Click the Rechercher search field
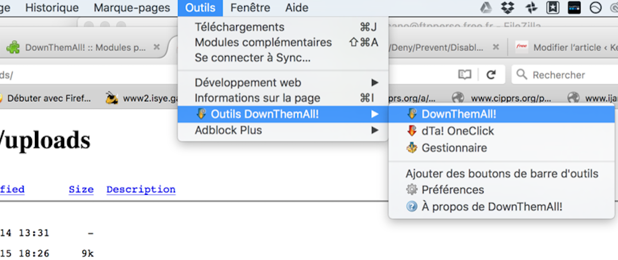The image size is (618, 260). (x=565, y=75)
